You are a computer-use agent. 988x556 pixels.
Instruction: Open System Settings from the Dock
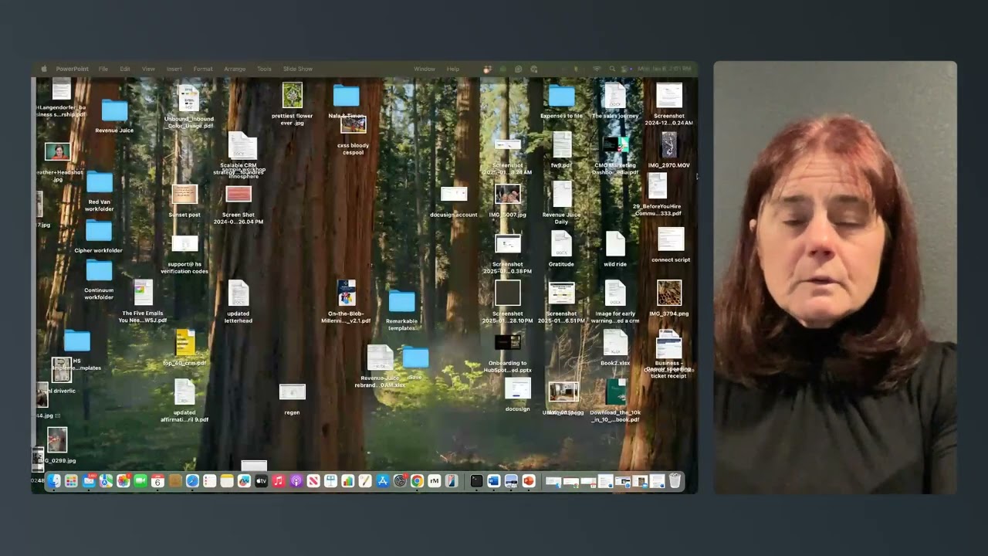click(400, 481)
